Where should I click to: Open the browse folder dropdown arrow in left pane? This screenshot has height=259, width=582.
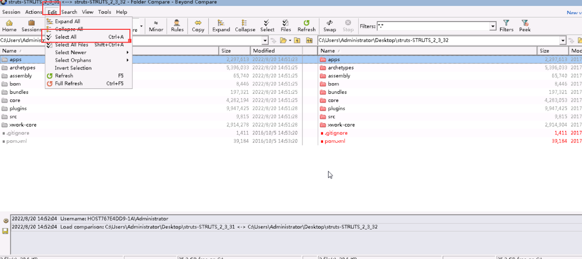point(290,41)
